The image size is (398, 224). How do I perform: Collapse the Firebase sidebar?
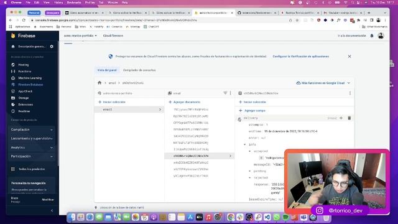pos(52,210)
